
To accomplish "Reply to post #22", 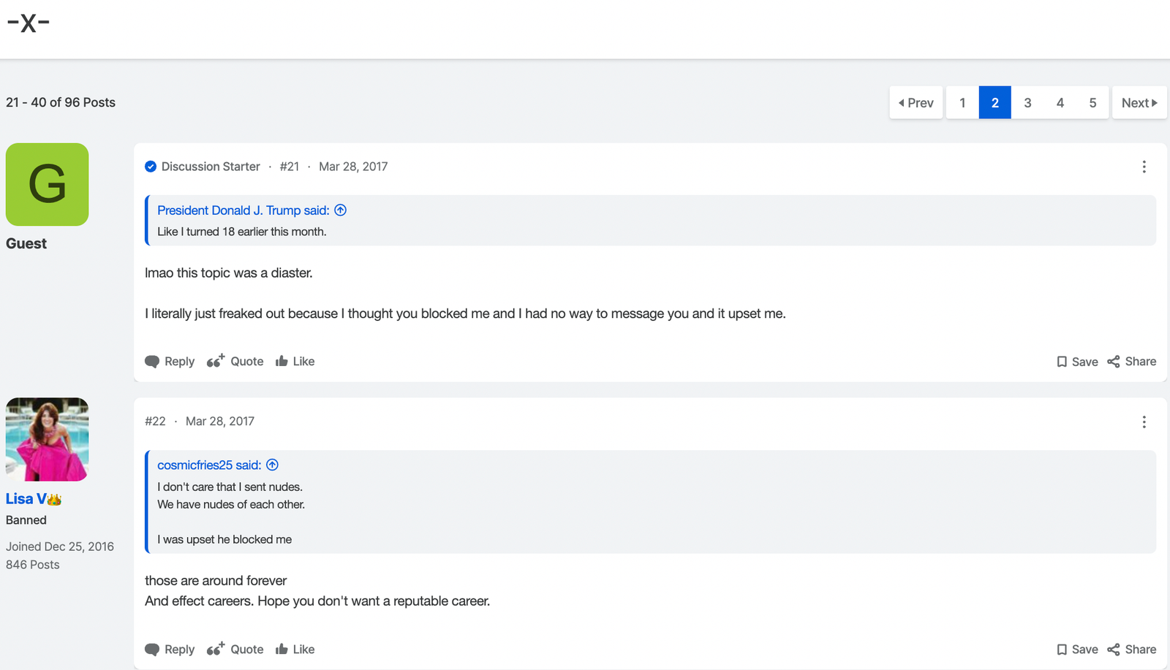I will [x=170, y=649].
